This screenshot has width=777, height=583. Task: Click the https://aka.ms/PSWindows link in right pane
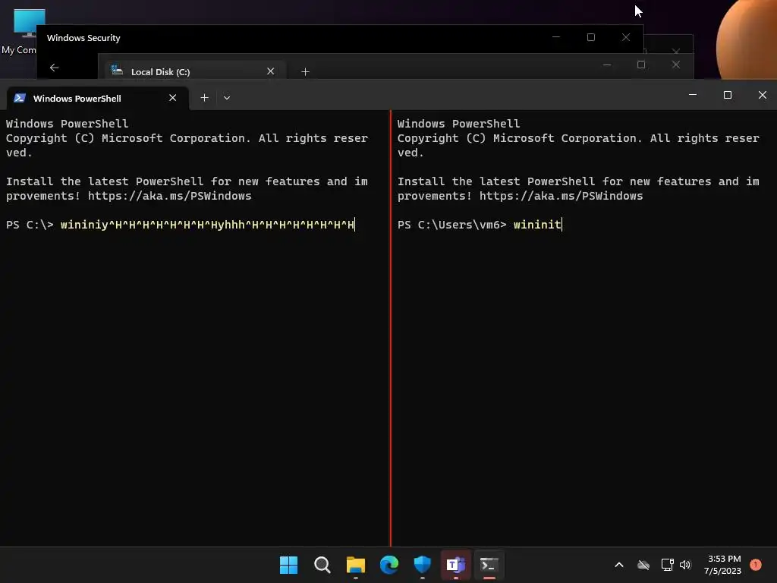tap(561, 196)
